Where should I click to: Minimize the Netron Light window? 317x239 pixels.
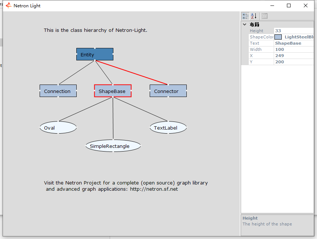point(272,5)
